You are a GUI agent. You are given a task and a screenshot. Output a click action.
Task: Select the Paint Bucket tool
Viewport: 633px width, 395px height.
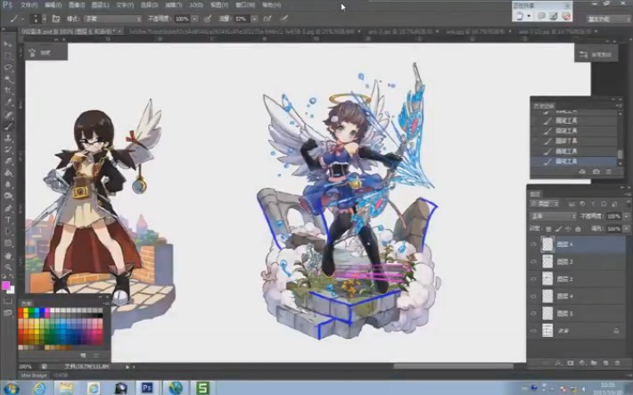point(8,173)
